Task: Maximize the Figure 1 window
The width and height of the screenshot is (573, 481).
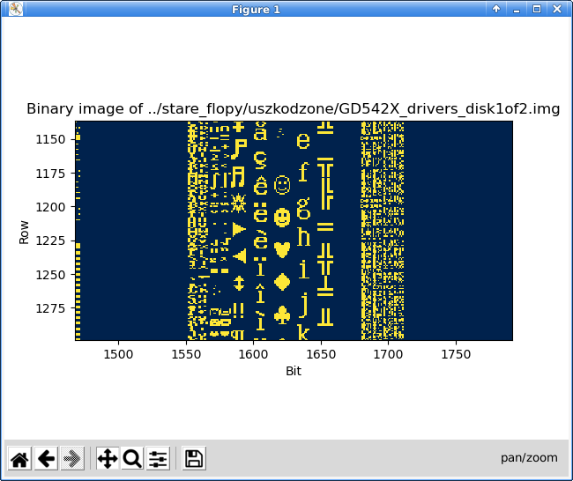Action: [537, 9]
